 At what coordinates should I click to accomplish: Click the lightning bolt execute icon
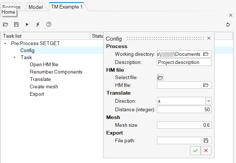[x=38, y=24]
